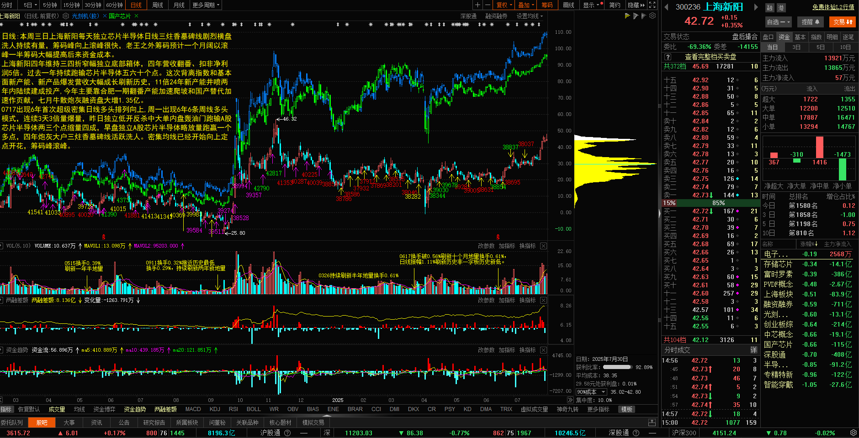
Task: Click orange 交易 trade button
Action: tap(843, 21)
